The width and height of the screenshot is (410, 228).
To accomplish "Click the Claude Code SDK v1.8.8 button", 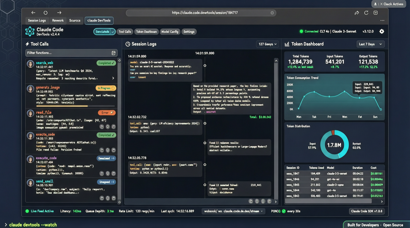I will pyautogui.click(x=367, y=211).
